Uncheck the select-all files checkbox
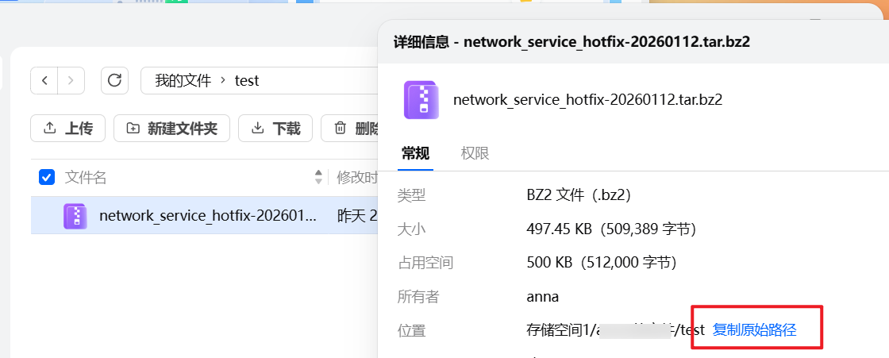 [x=47, y=177]
